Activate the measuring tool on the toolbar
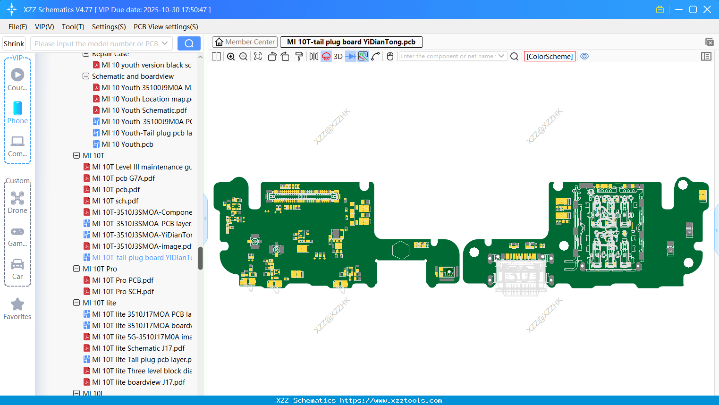 coord(363,56)
